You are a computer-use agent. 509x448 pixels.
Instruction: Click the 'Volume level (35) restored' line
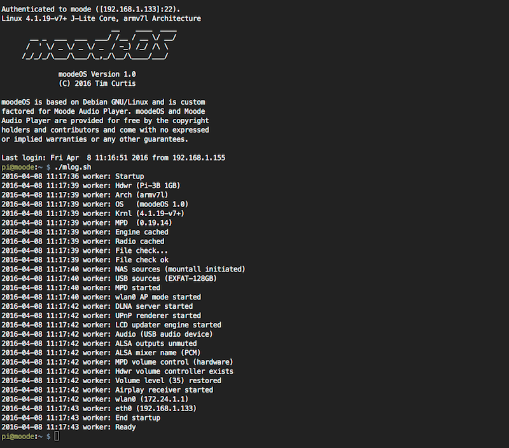tap(111, 381)
